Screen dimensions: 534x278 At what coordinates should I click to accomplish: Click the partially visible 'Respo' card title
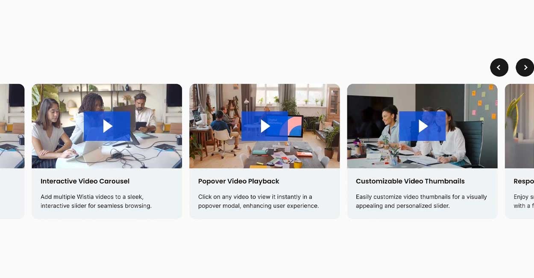coord(524,181)
